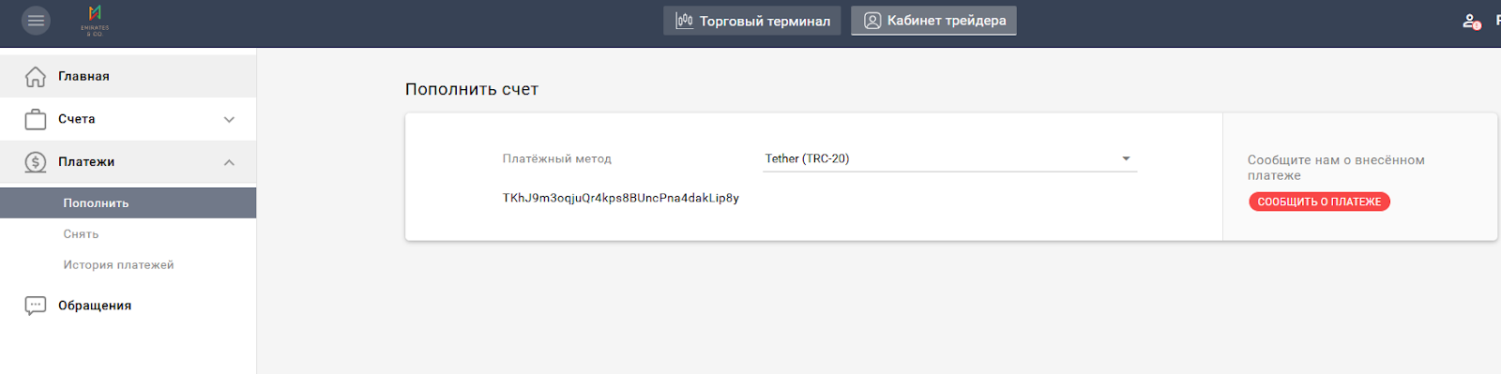Click the person icon in Кабинет трейдера
The height and width of the screenshot is (374, 1501).
click(872, 21)
